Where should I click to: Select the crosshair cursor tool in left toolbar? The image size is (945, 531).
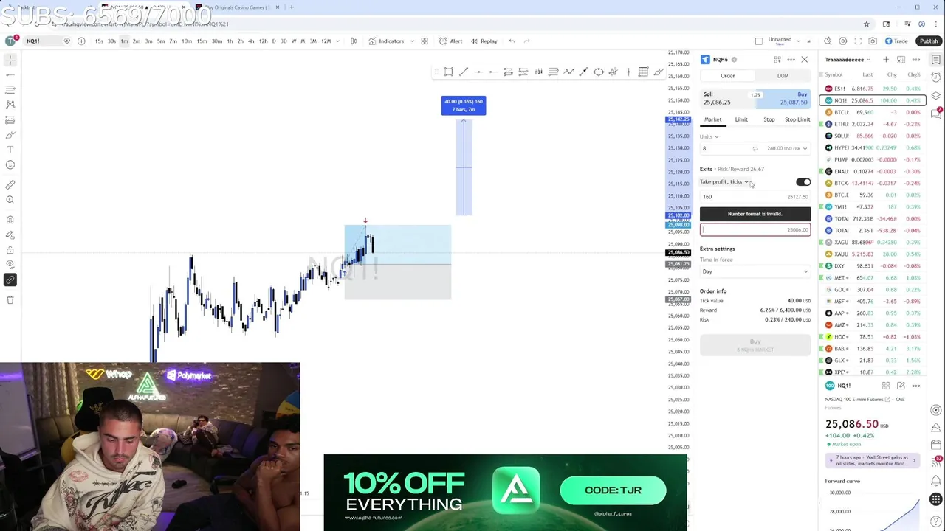[x=10, y=60]
